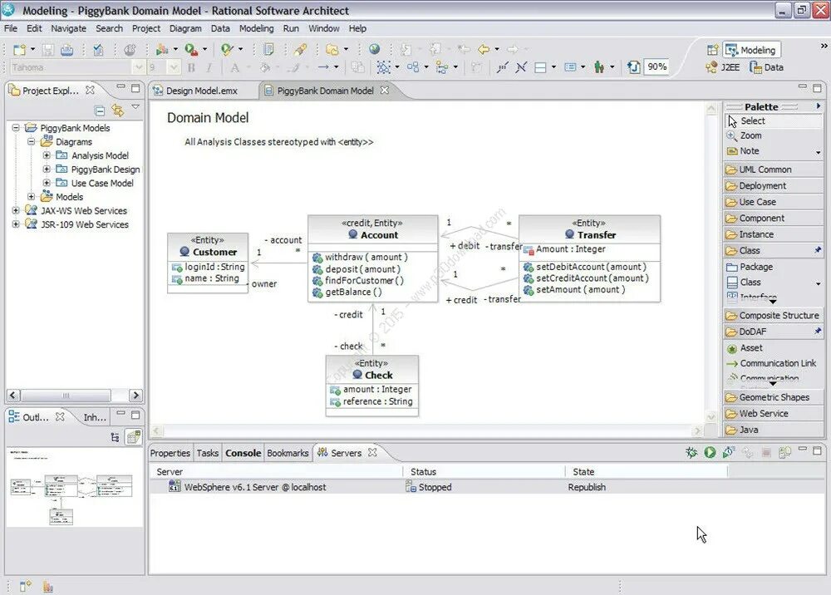The width and height of the screenshot is (831, 595).
Task: Click Collapse All in Project Explorer
Action: pos(100,111)
